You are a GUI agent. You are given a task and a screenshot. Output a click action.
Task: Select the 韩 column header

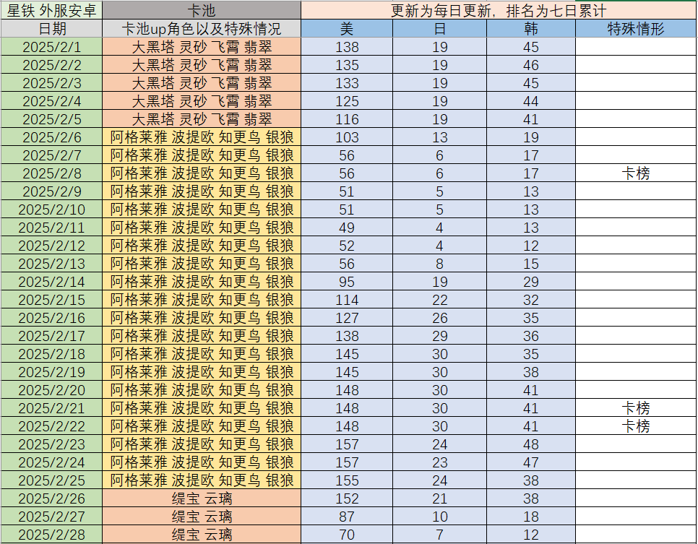coord(530,29)
